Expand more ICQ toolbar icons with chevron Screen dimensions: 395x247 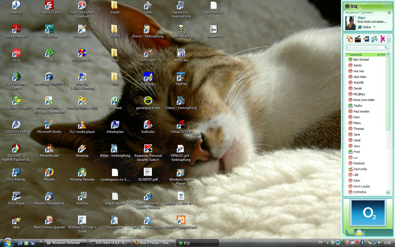click(x=389, y=39)
